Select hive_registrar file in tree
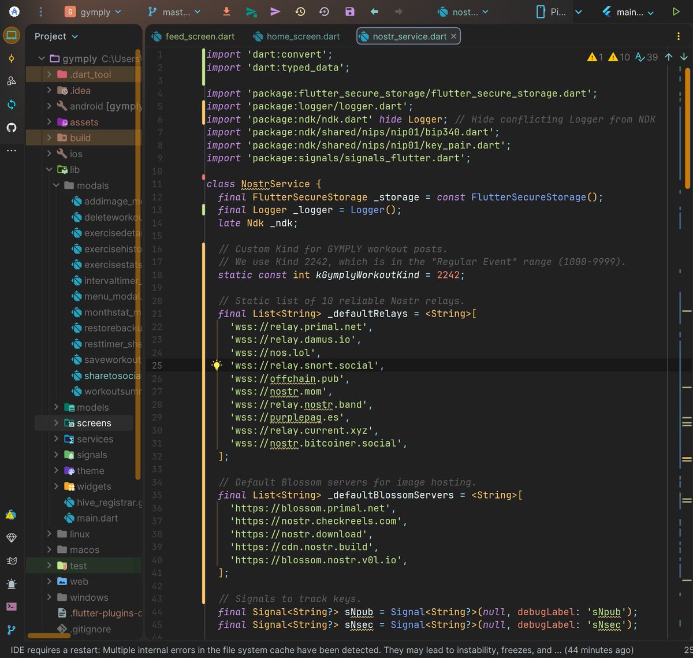 (x=103, y=503)
